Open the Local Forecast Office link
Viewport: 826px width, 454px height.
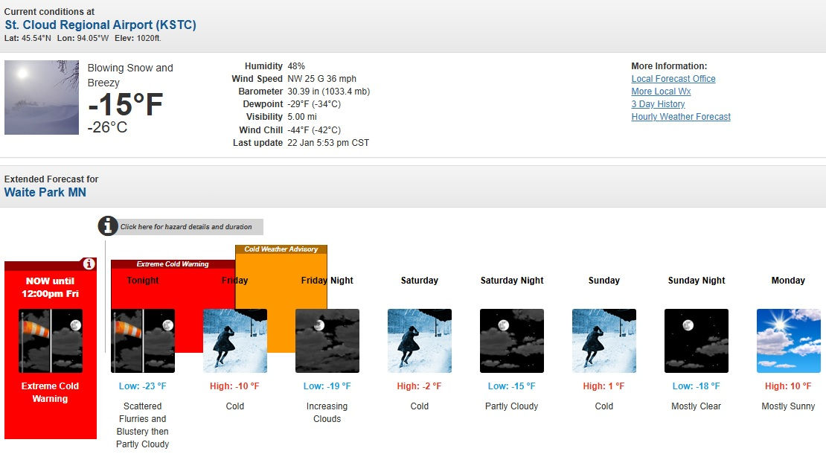click(x=673, y=79)
